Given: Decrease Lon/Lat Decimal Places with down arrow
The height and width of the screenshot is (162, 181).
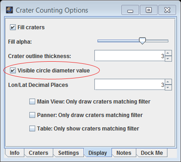Looking at the screenshot, I should pyautogui.click(x=168, y=87).
